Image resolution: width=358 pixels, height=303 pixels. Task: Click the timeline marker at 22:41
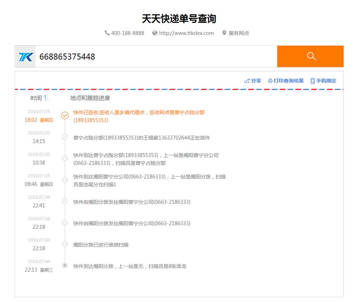(x=65, y=201)
